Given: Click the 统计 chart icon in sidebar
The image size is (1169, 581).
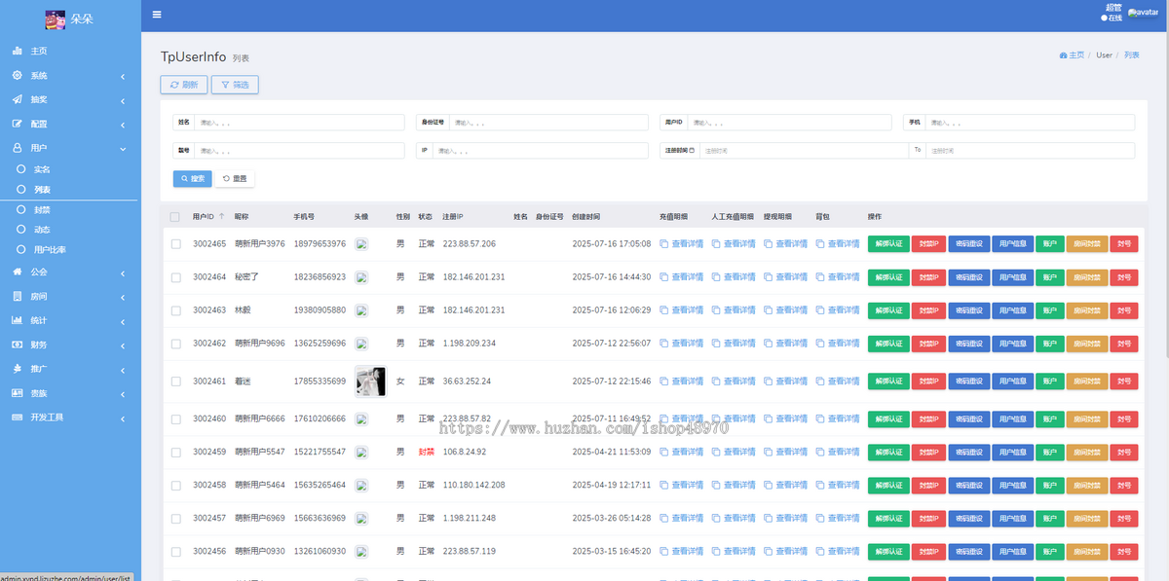Looking at the screenshot, I should click(17, 320).
